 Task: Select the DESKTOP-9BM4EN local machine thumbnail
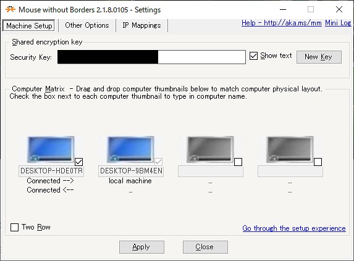coord(130,149)
